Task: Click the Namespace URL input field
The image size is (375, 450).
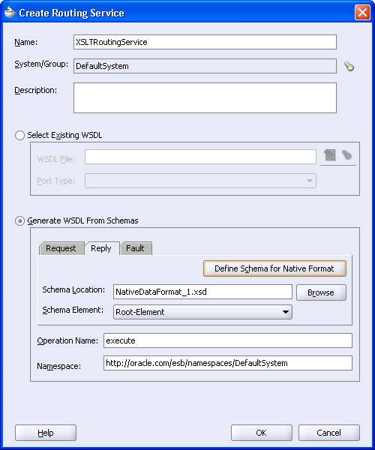Action: (x=228, y=363)
